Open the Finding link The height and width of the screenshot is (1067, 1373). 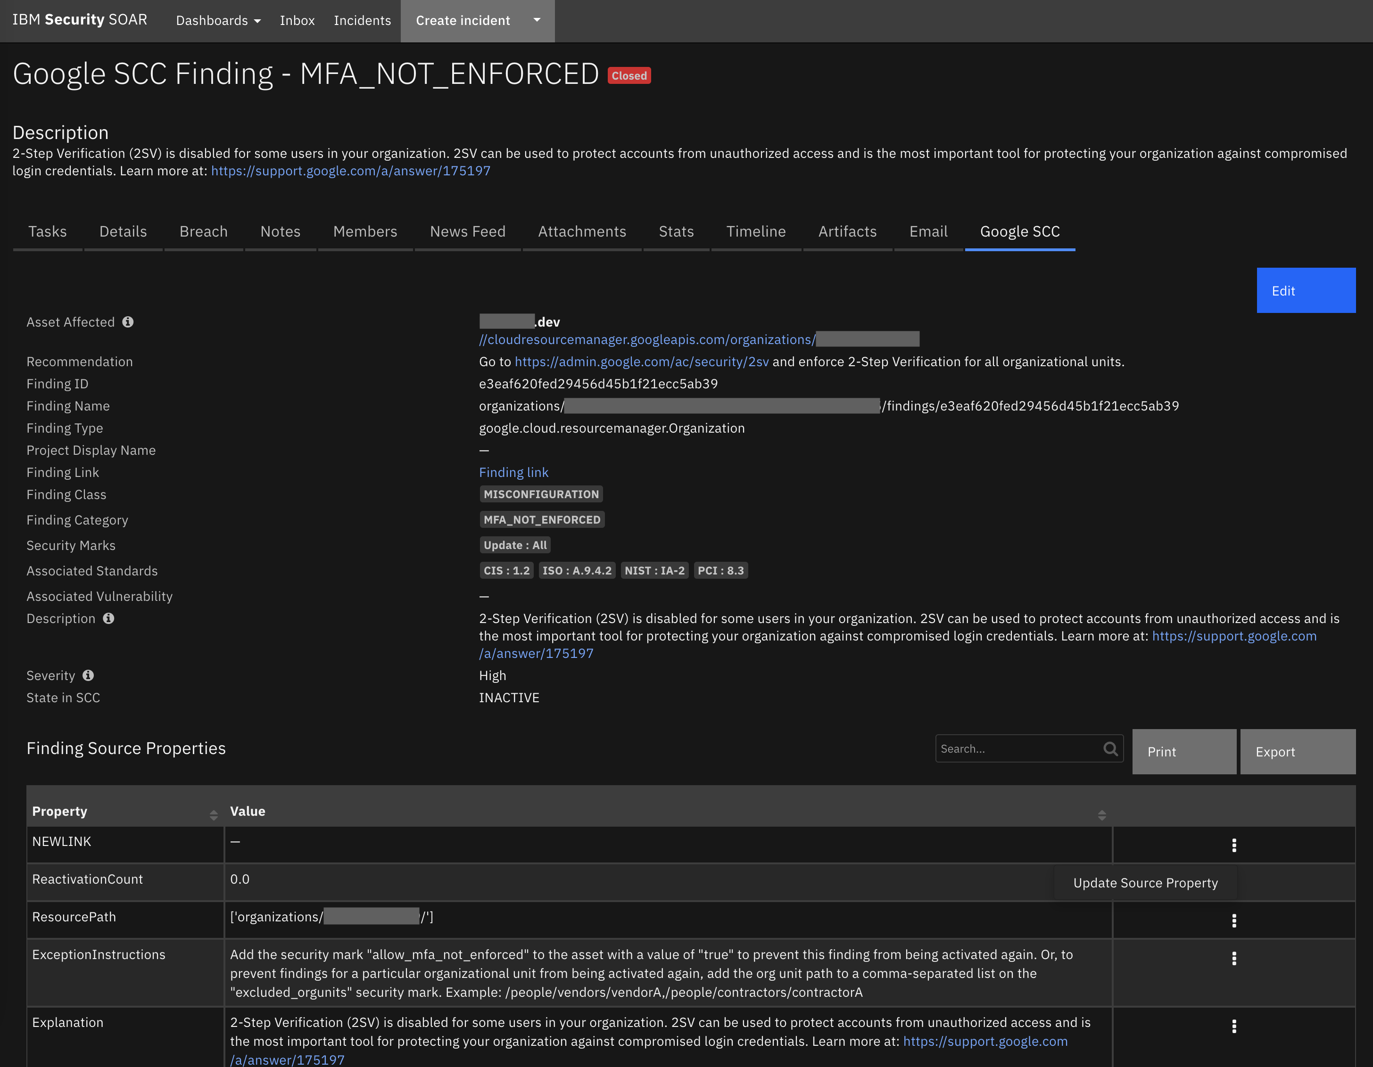point(513,472)
